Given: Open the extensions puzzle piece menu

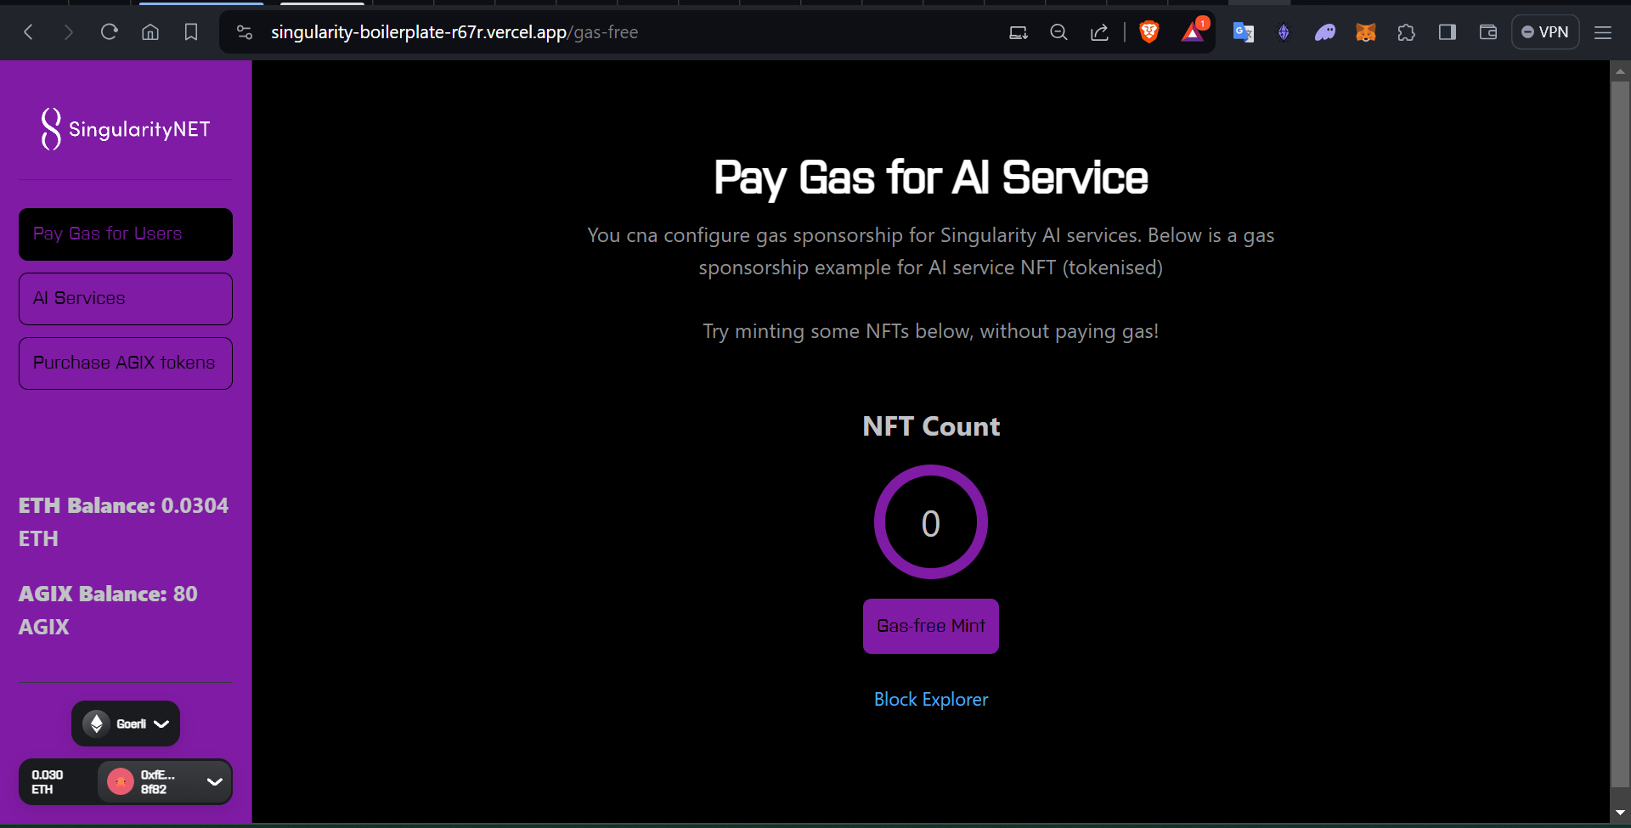Looking at the screenshot, I should tap(1406, 32).
